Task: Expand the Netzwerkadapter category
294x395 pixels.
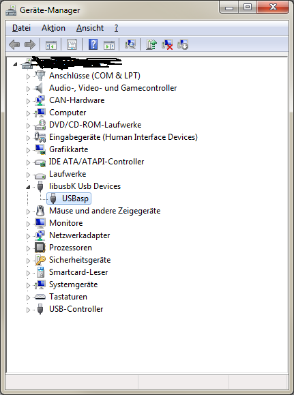Action: coord(28,236)
